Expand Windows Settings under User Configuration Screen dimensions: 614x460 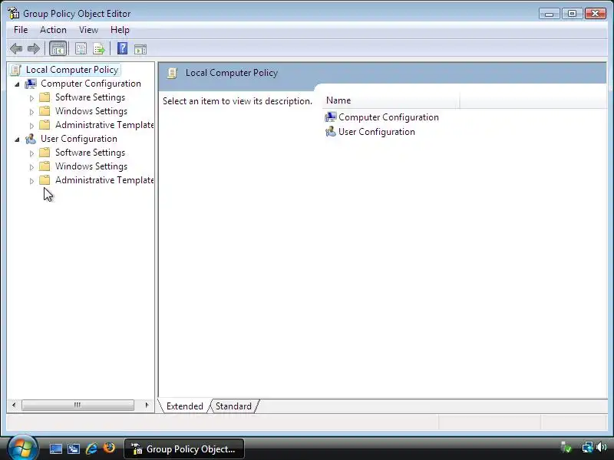[31, 167]
